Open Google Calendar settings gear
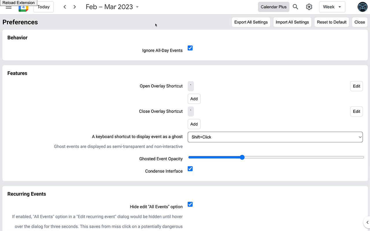The height and width of the screenshot is (231, 370). tap(309, 7)
